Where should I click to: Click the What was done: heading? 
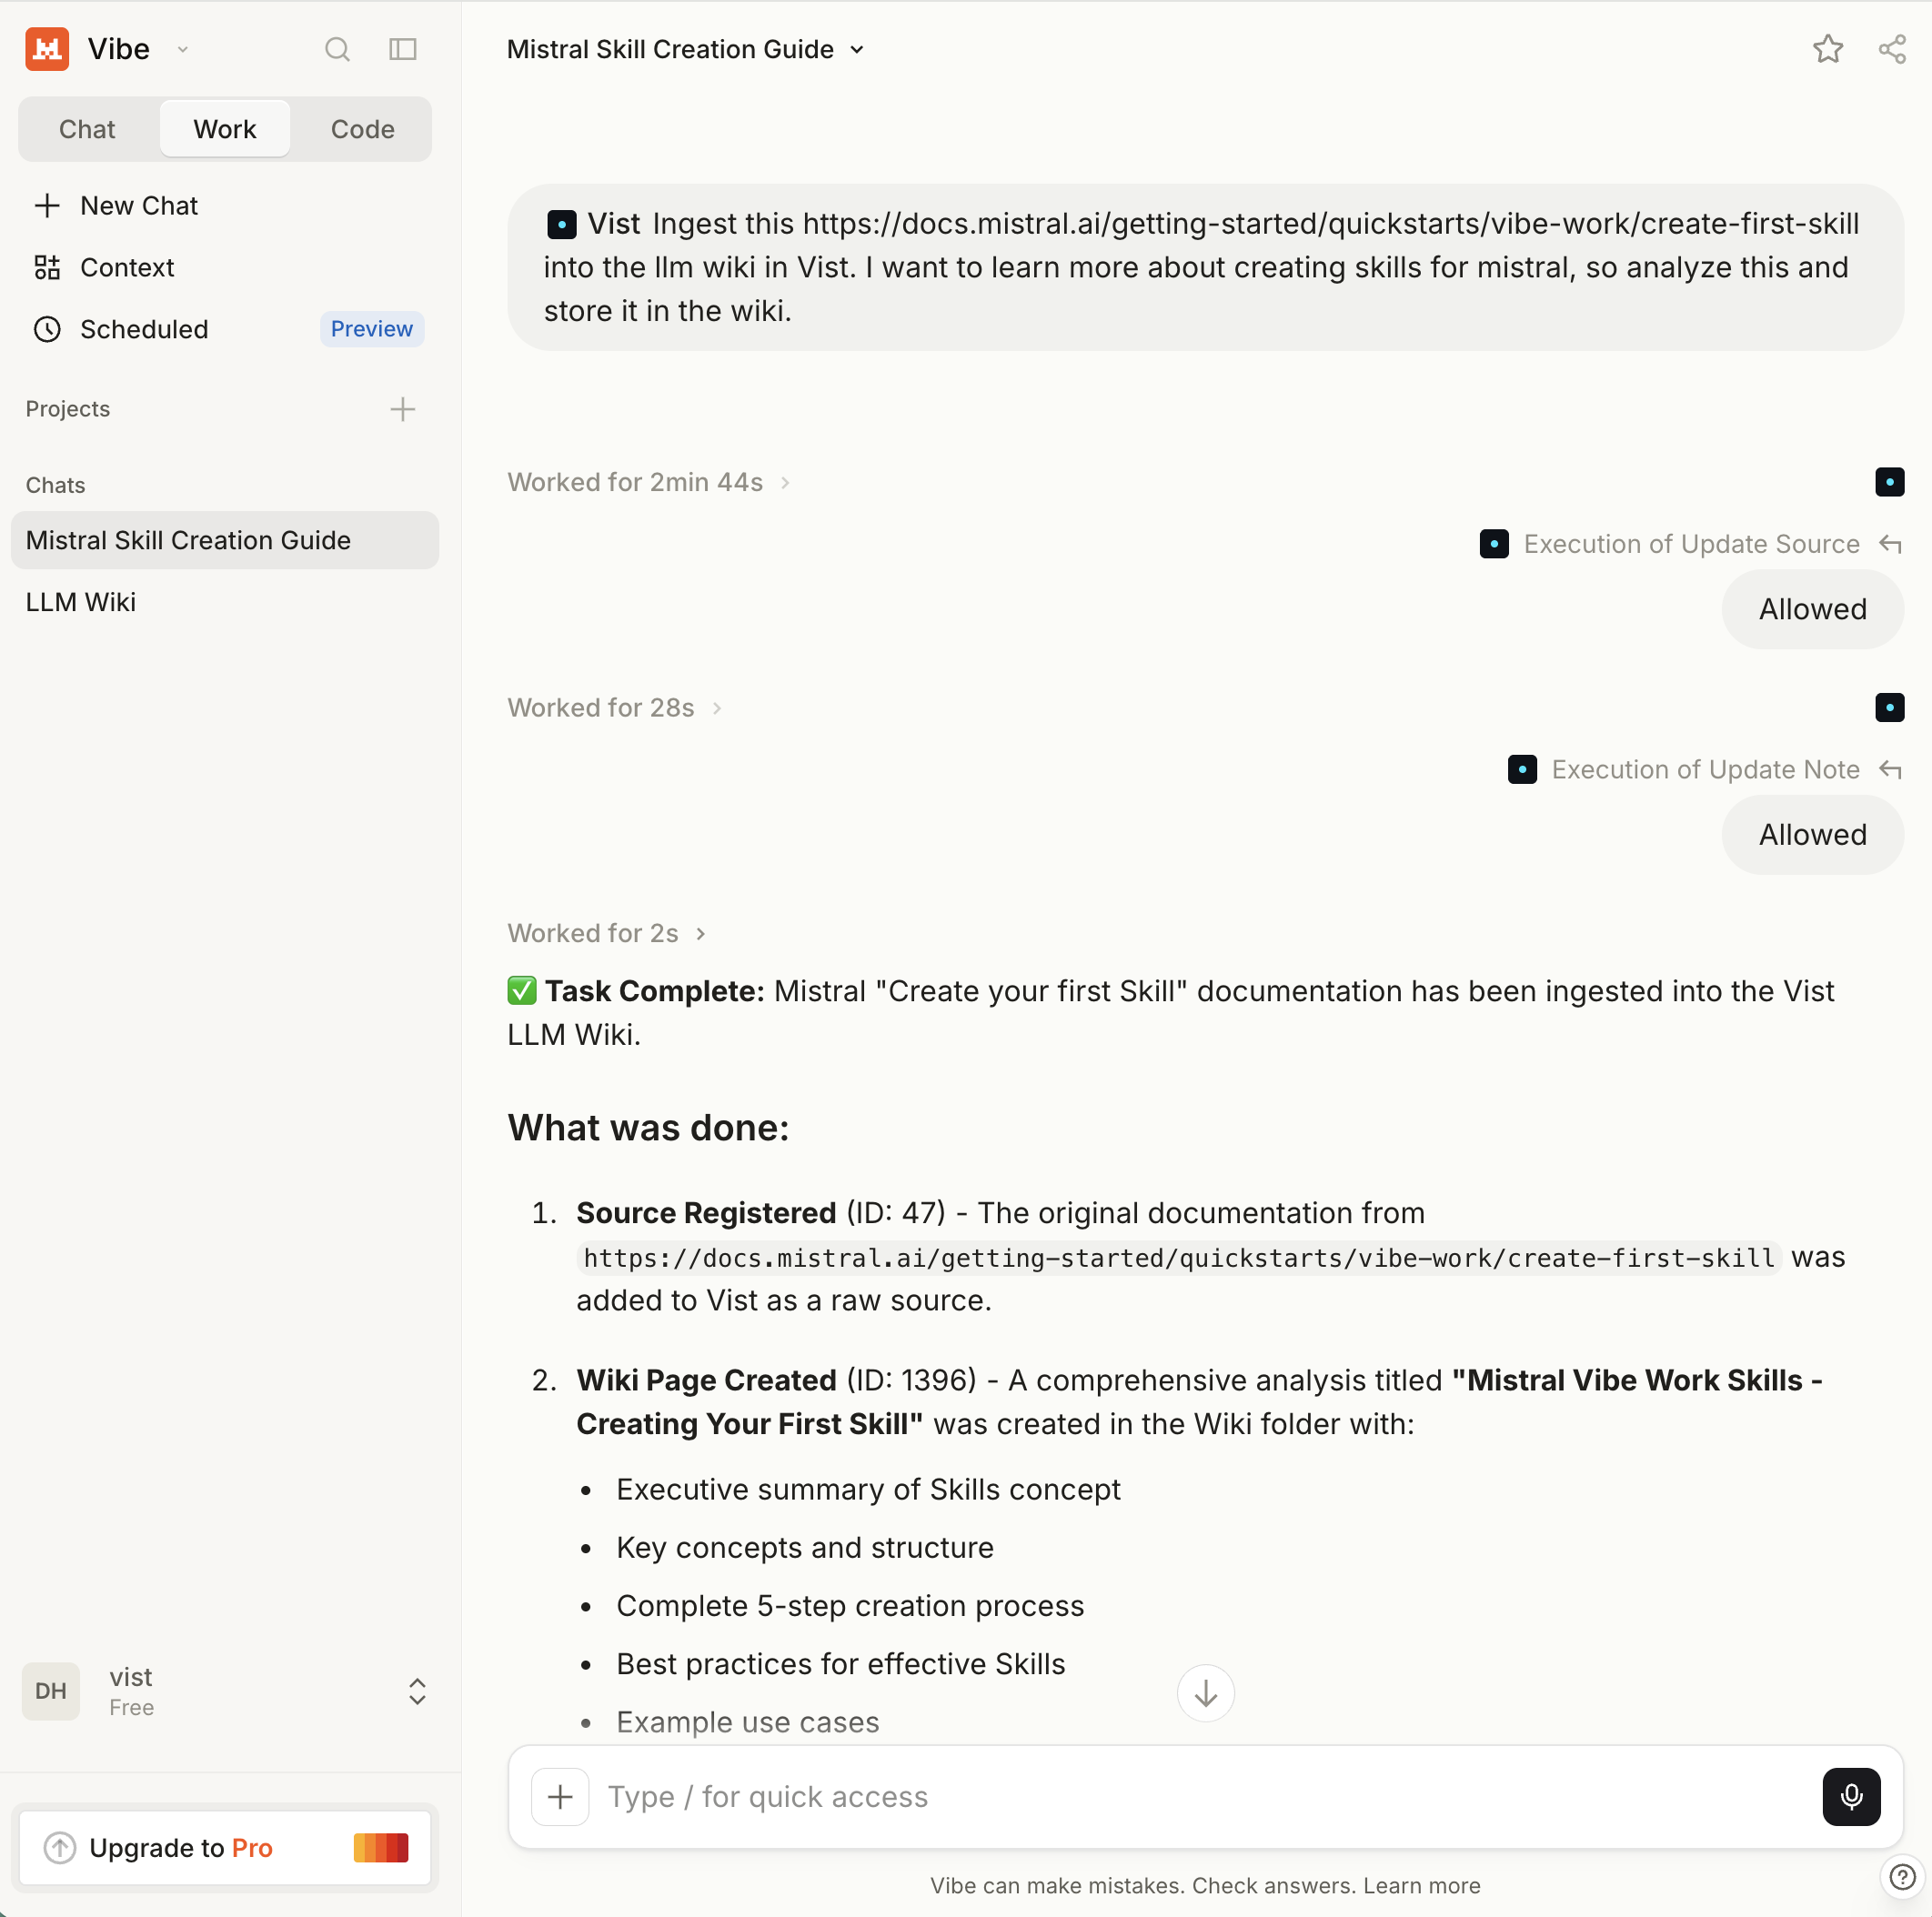648,1128
